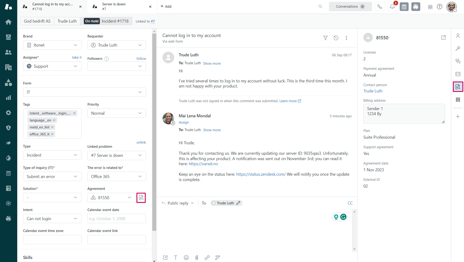Expand the Priority dropdown showing Normal
This screenshot has width=464, height=262.
116,113
